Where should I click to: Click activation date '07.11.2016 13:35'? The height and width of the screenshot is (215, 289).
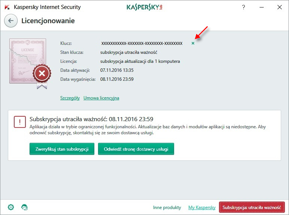(117, 70)
